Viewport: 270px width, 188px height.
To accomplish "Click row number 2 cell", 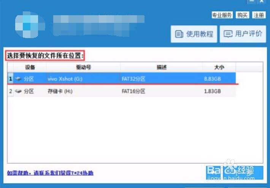I will [11, 91].
